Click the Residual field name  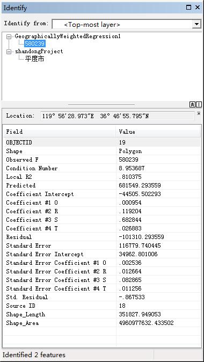[x=19, y=237]
